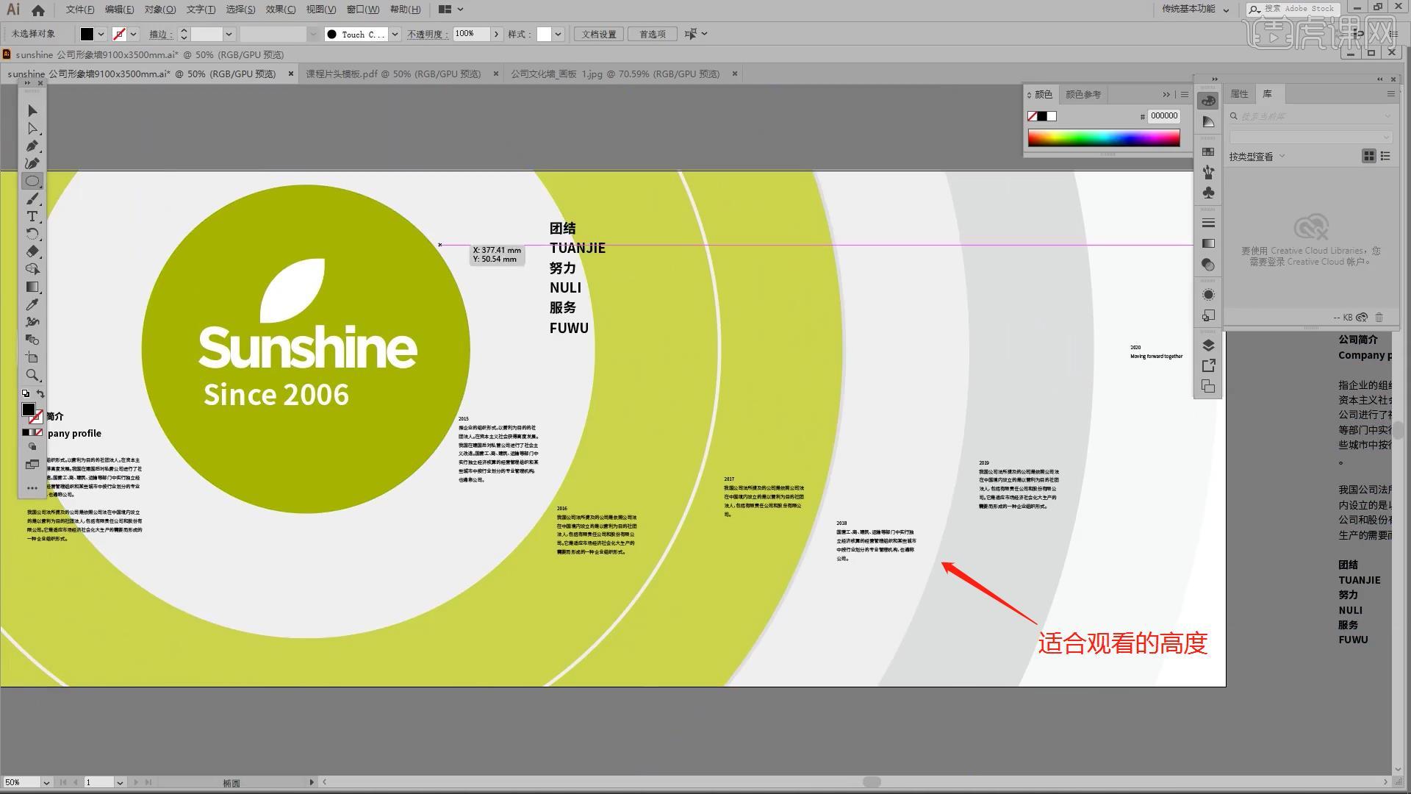Image resolution: width=1411 pixels, height=794 pixels.
Task: Click the hex color 000000 field
Action: click(1163, 115)
